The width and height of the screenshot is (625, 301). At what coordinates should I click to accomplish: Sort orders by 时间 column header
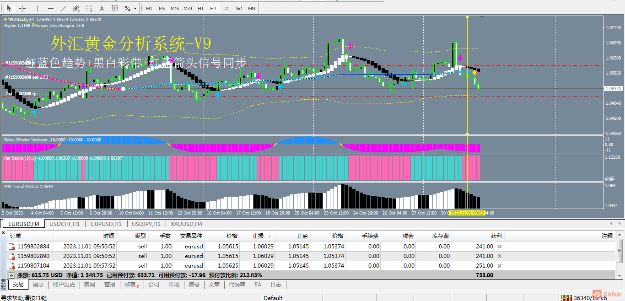(85, 236)
